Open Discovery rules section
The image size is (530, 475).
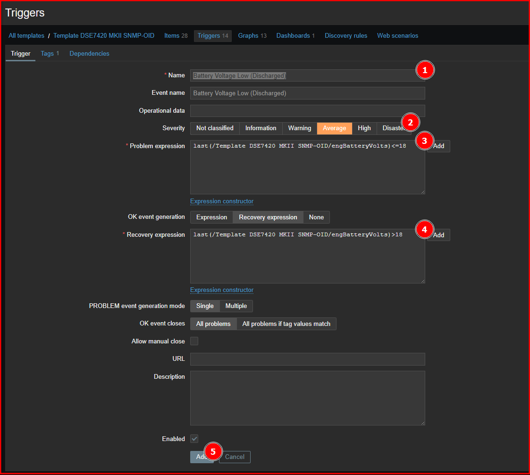(x=346, y=35)
